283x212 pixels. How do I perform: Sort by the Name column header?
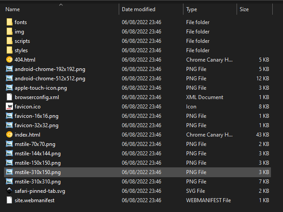(x=12, y=9)
